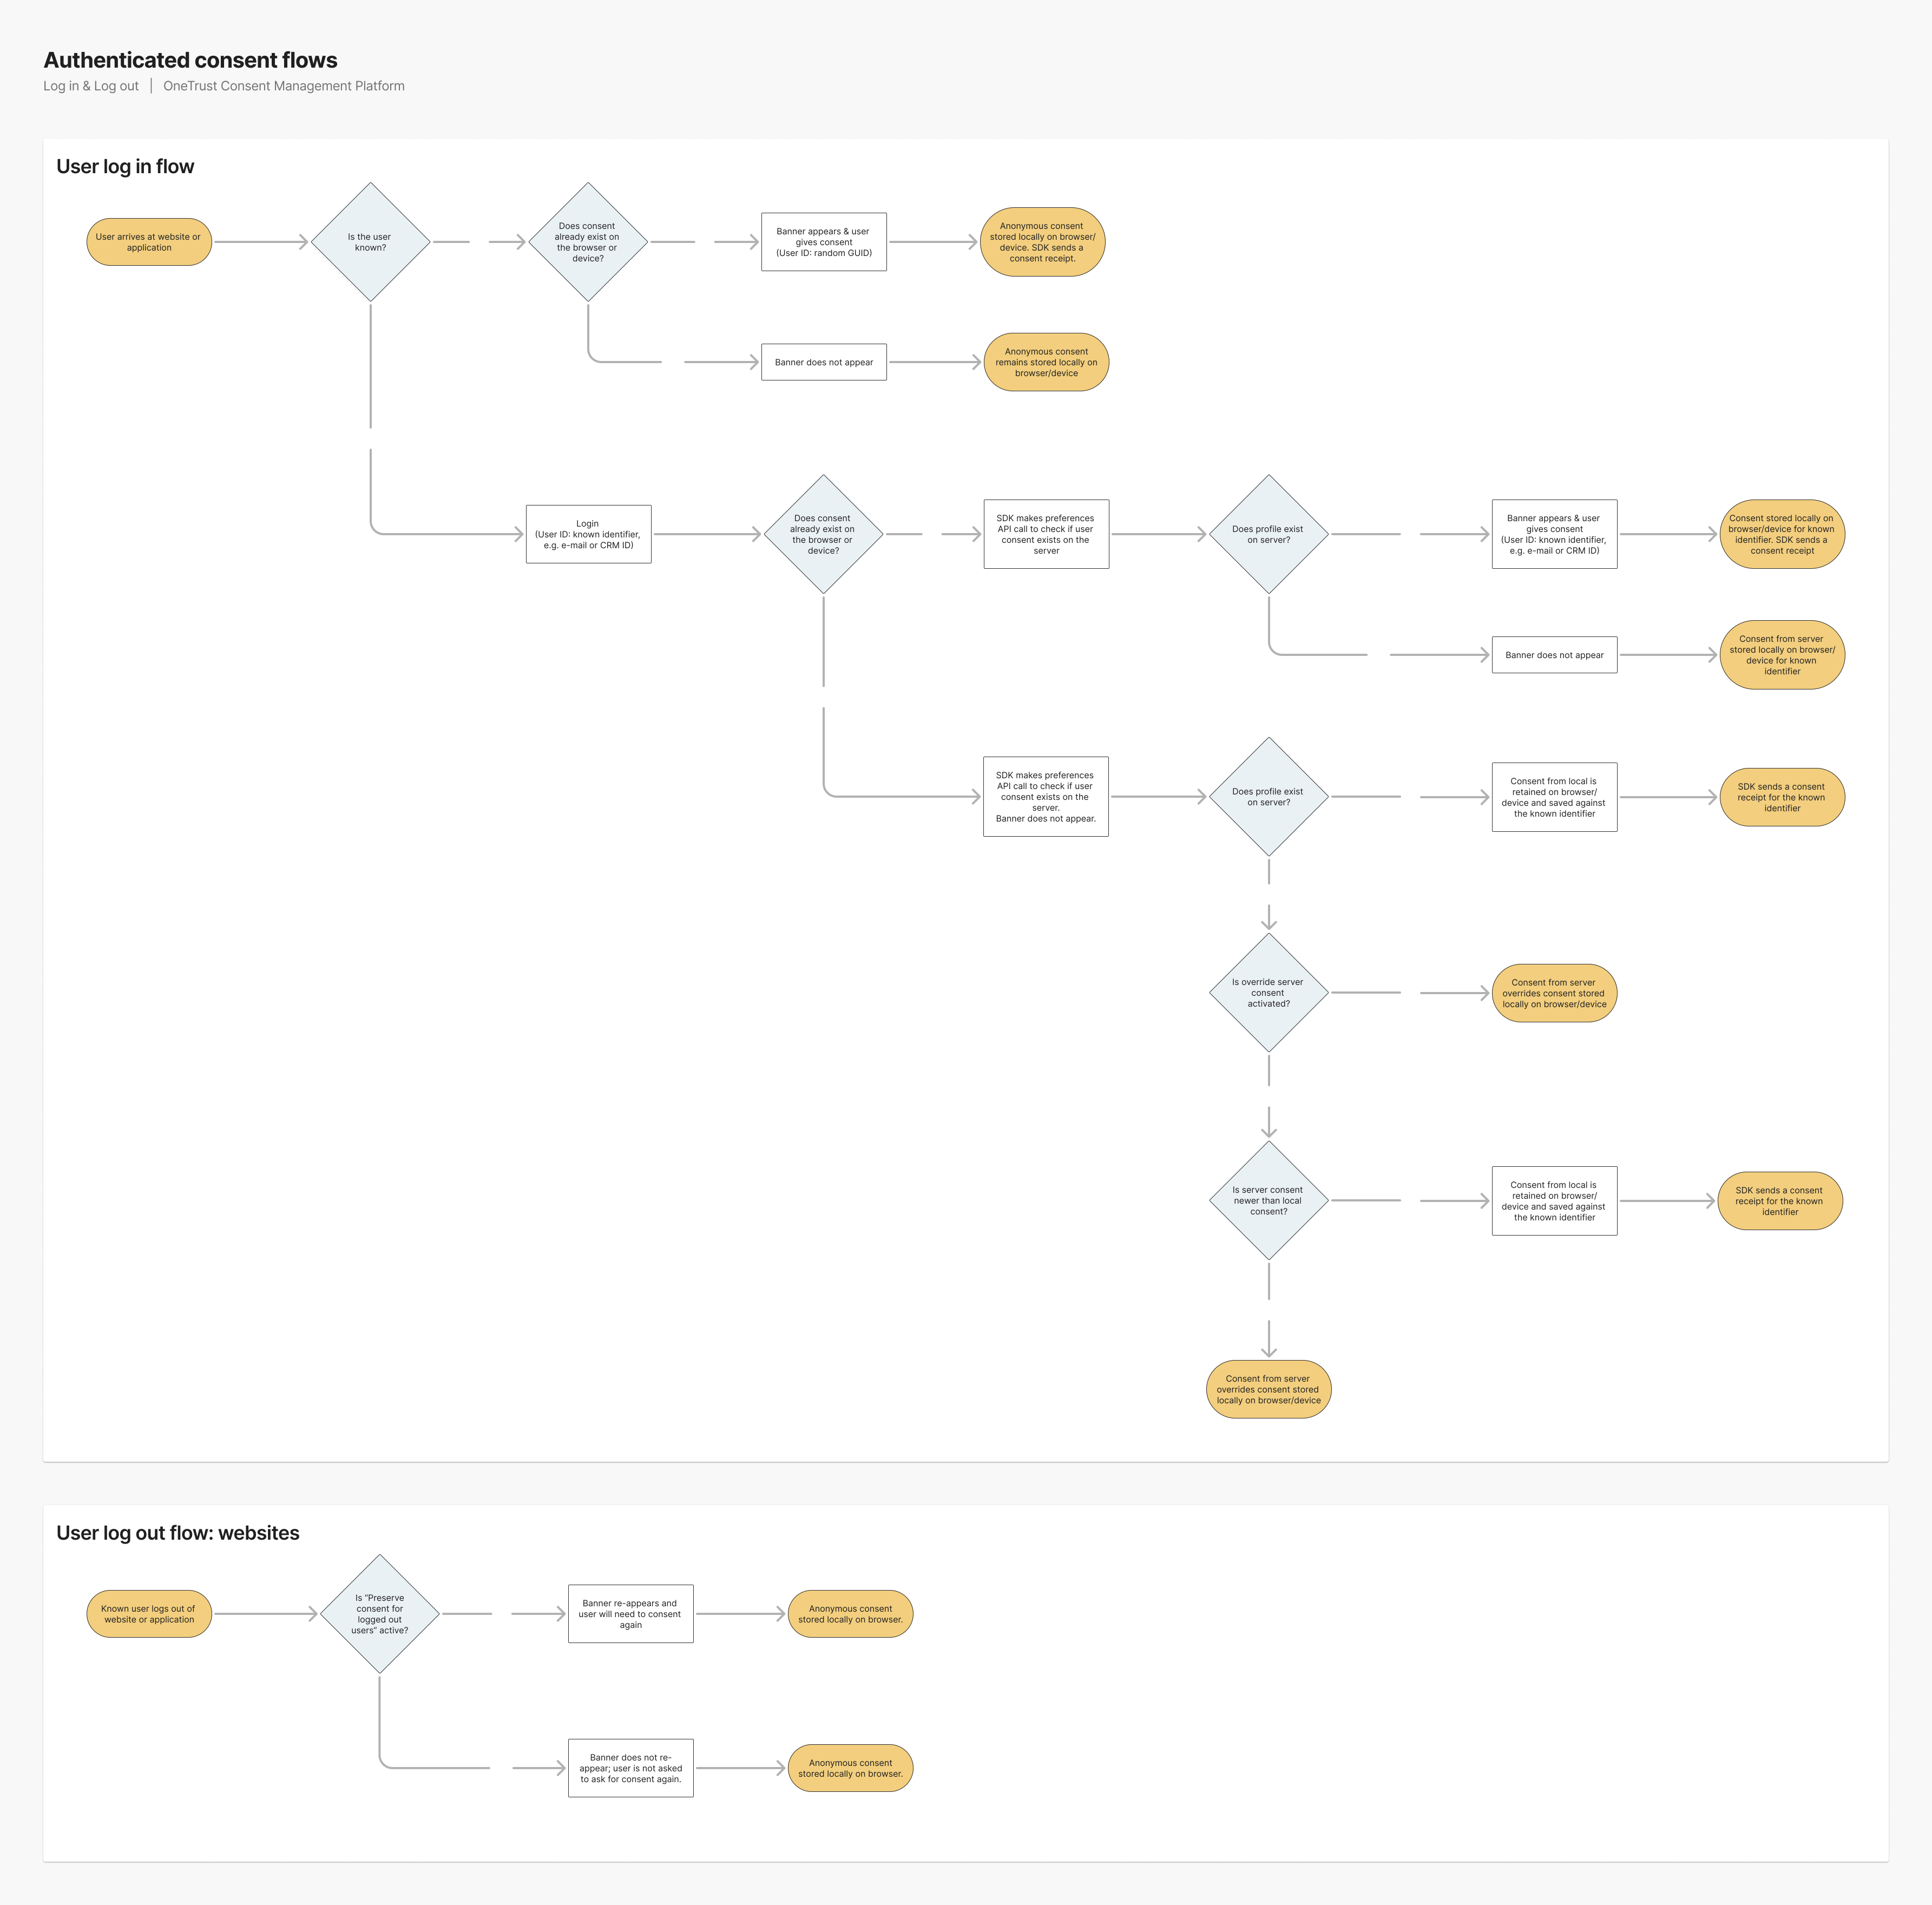Click the 'Authenticated consent flows' title
This screenshot has width=1932, height=1905.
190,60
